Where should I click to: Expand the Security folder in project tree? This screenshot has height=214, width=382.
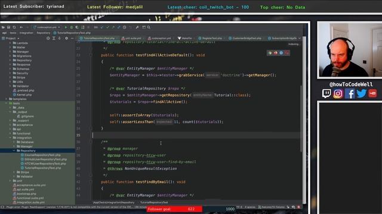[10, 73]
